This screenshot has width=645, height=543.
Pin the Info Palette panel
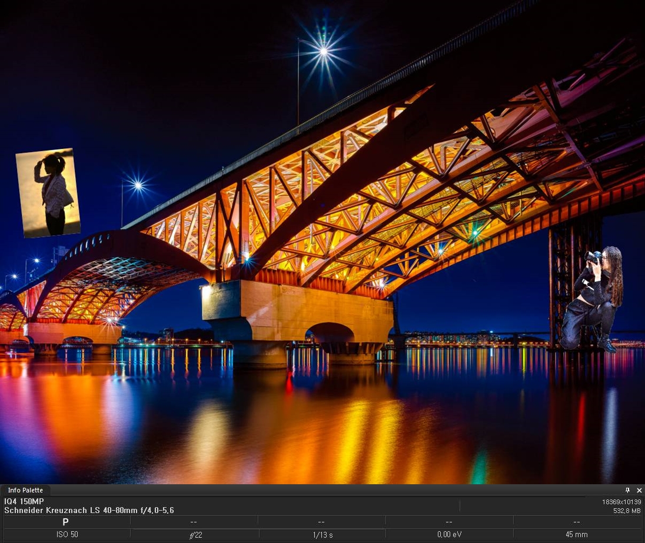pos(627,490)
